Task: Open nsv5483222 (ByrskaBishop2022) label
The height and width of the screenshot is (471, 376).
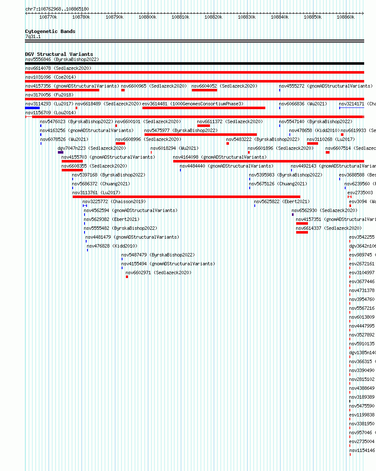Action: (263, 139)
